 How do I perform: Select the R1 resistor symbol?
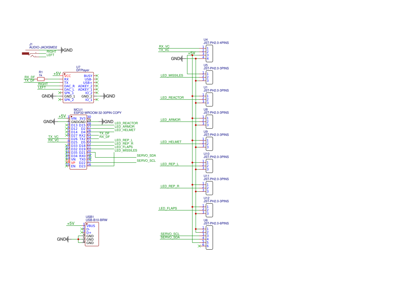[41, 79]
